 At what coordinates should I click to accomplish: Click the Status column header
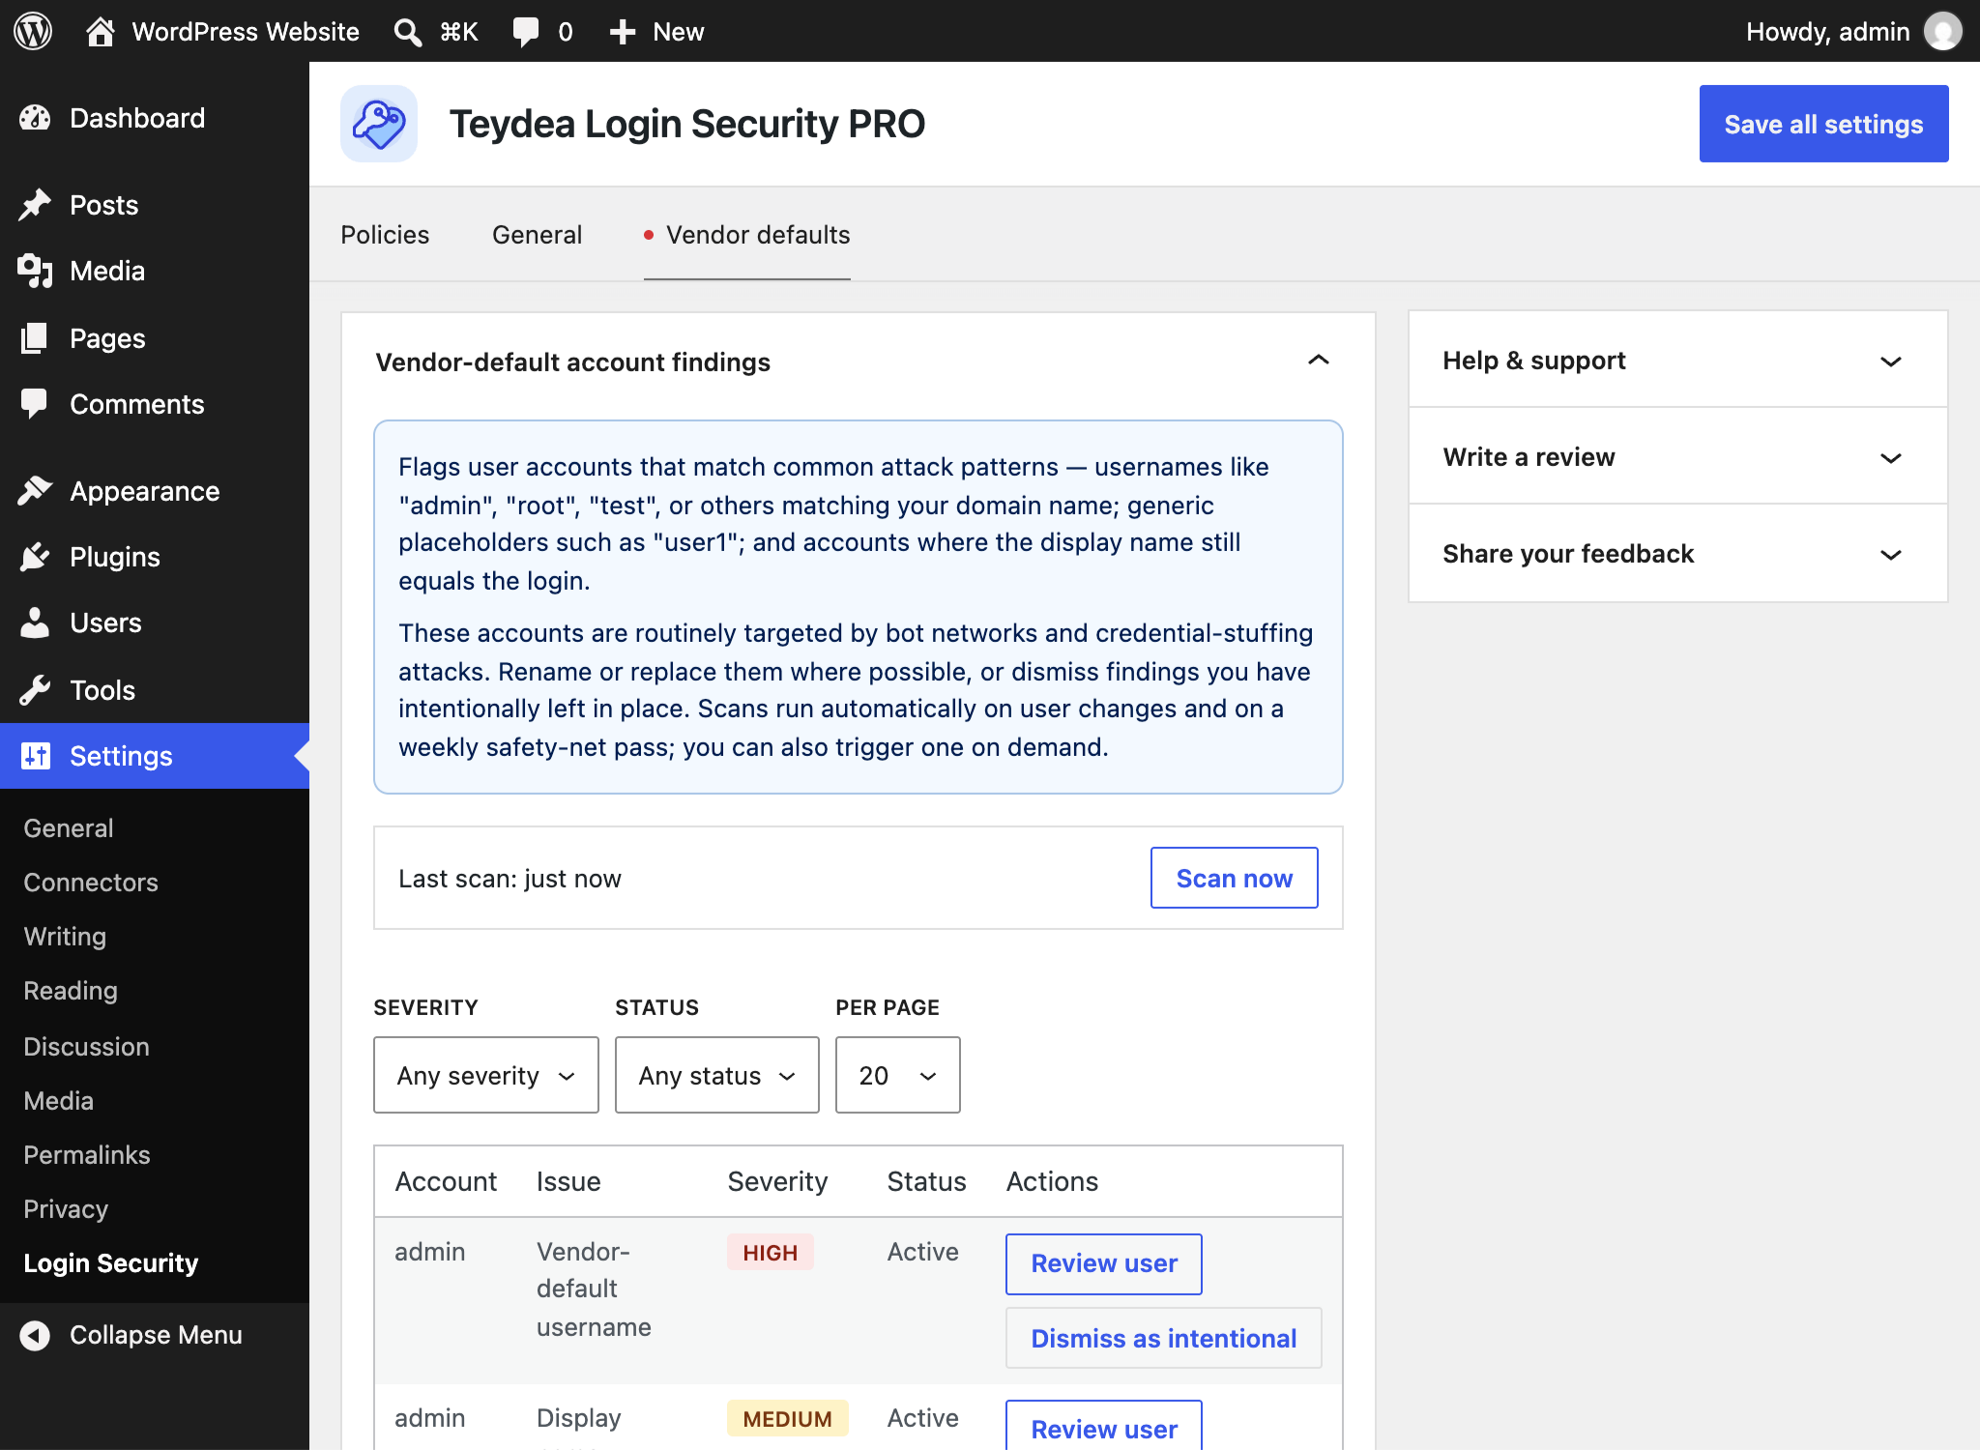click(x=926, y=1181)
